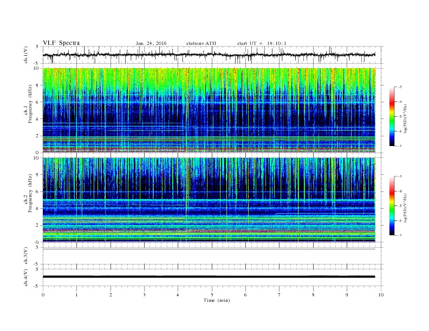This screenshot has width=429, height=331.
Task: Click time axis tick label "4"
Action: click(x=178, y=295)
